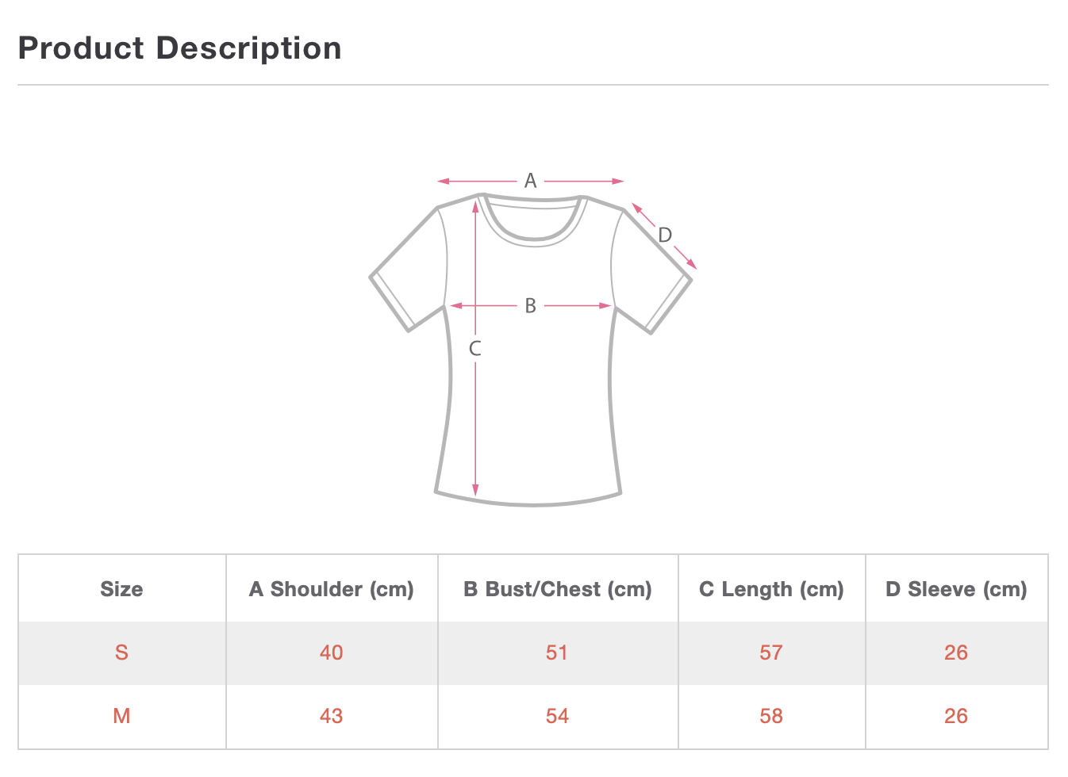Click the B bust label on diagram
The height and width of the screenshot is (777, 1068).
(x=531, y=305)
